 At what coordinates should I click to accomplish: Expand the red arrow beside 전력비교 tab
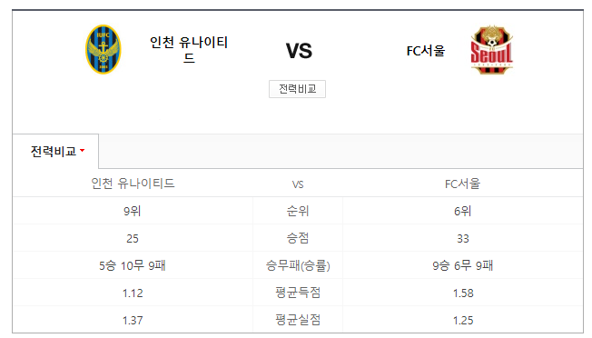coord(83,151)
